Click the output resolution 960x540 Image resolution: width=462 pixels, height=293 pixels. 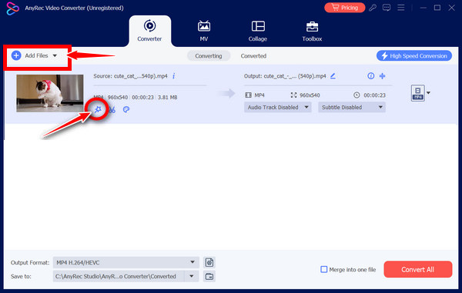pos(310,95)
